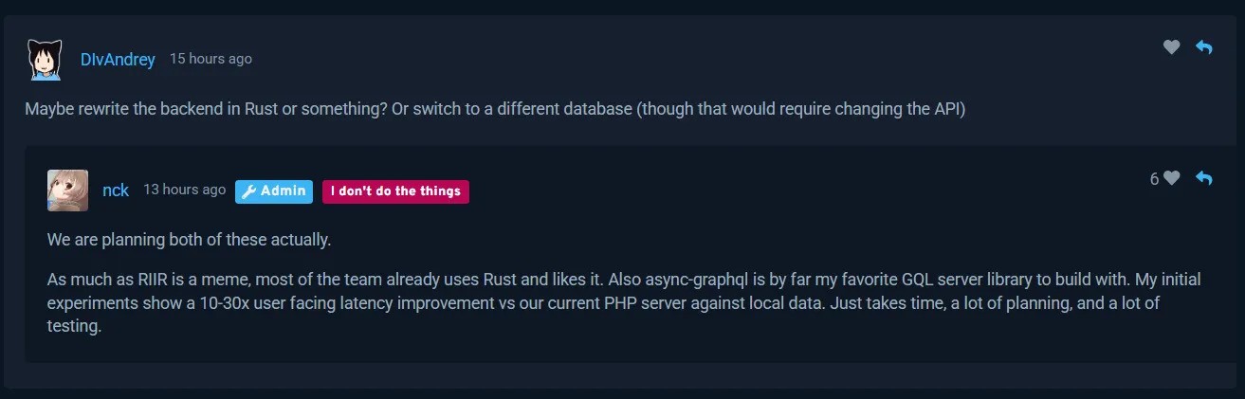Click "We are planning both of these actually."
Viewport: 1245px width, 399px height.
click(189, 240)
